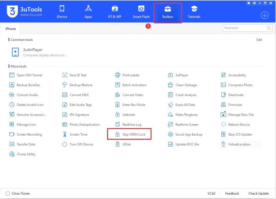Open Convert Audio tool
The height and width of the screenshot is (199, 276).
(x=23, y=95)
